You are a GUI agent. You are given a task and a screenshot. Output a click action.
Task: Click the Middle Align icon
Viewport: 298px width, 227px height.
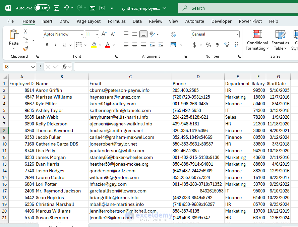(x=135, y=34)
